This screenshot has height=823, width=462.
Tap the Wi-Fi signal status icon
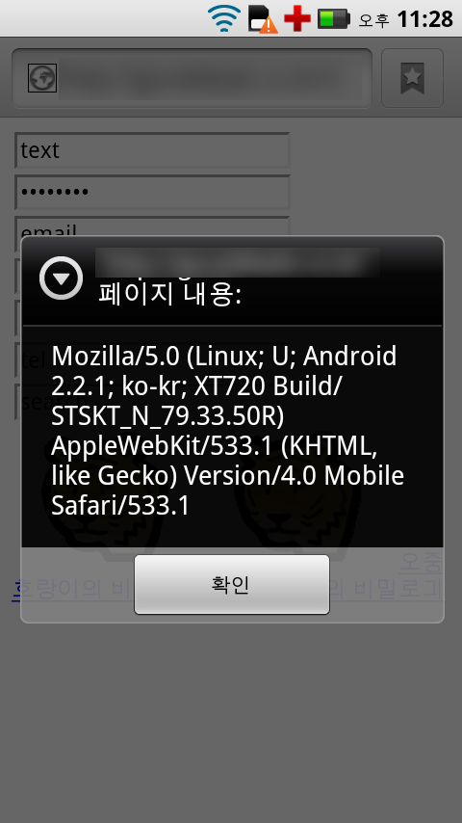coord(224,18)
